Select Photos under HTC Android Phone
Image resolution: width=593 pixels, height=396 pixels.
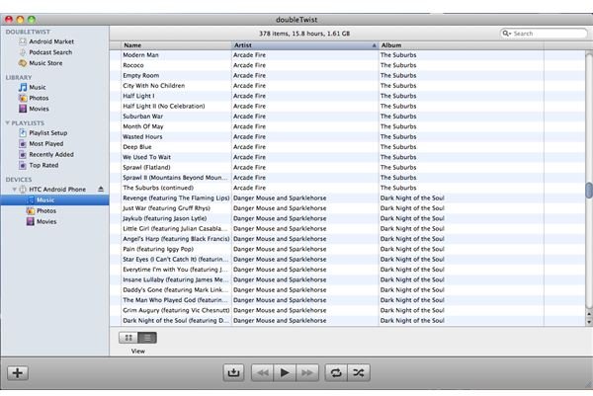[42, 211]
